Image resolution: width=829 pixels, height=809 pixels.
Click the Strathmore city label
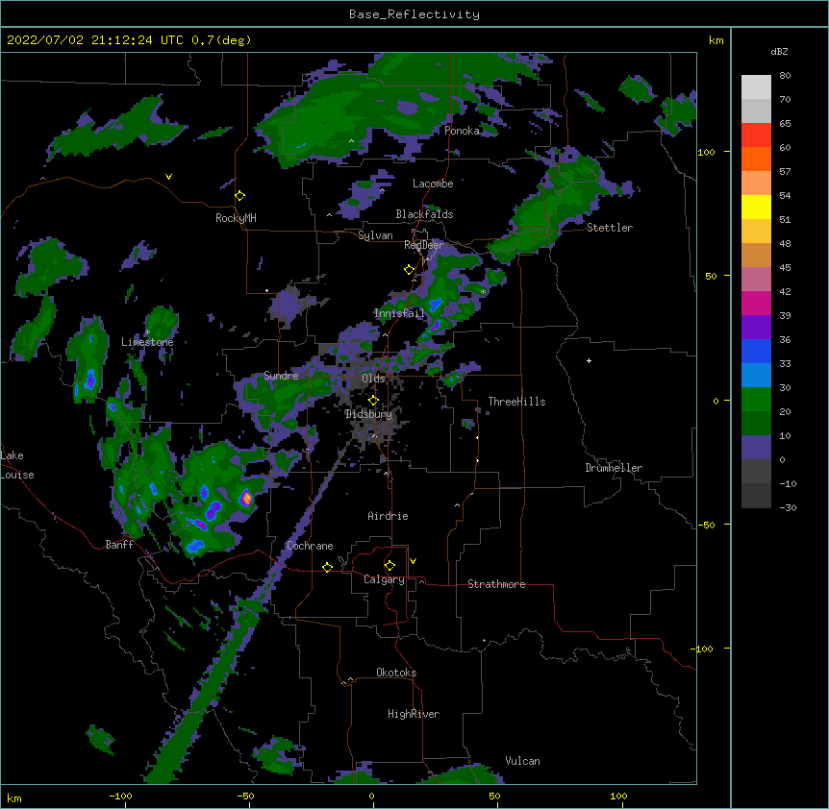click(x=496, y=584)
